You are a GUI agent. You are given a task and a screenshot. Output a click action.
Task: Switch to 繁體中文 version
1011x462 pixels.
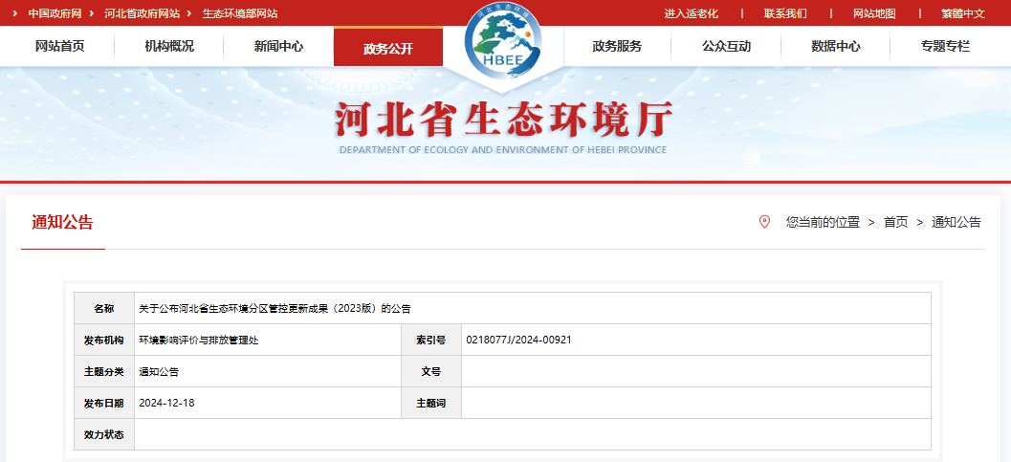pyautogui.click(x=963, y=13)
